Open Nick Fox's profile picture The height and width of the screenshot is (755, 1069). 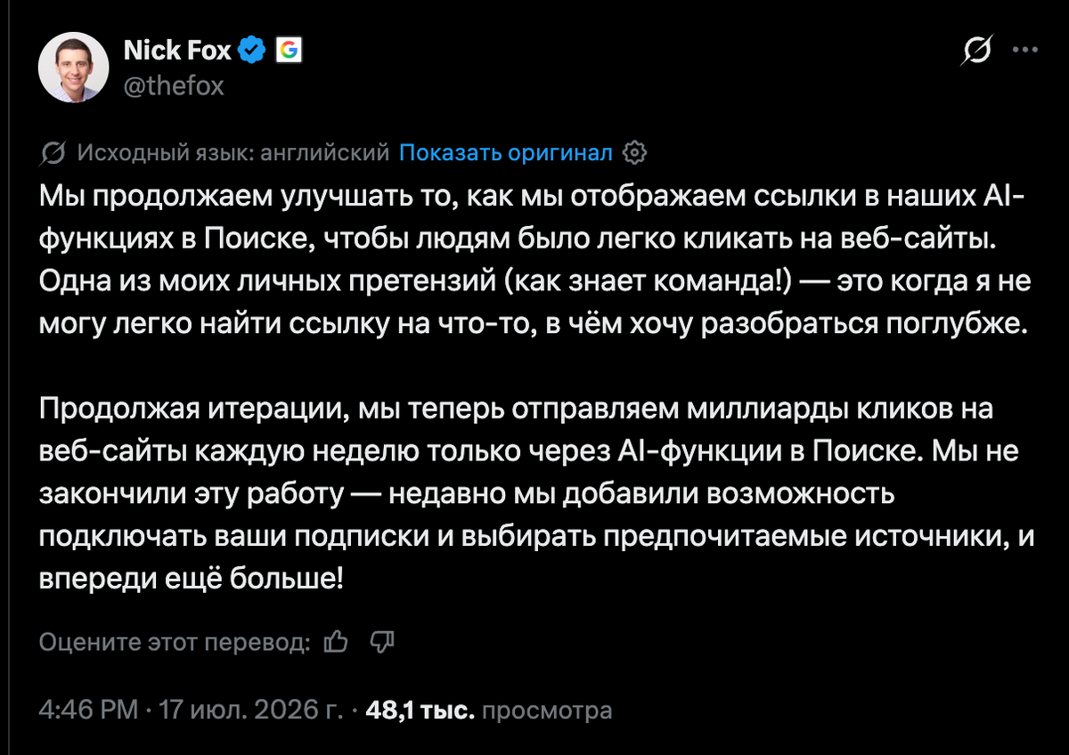pyautogui.click(x=72, y=69)
